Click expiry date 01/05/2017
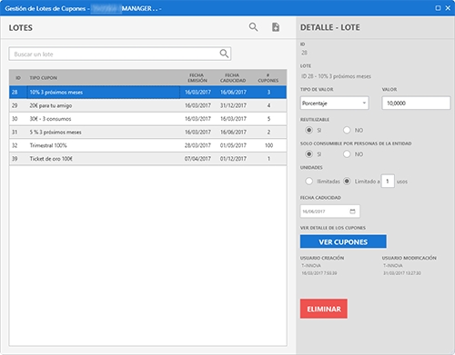The width and height of the screenshot is (455, 355). click(x=233, y=145)
